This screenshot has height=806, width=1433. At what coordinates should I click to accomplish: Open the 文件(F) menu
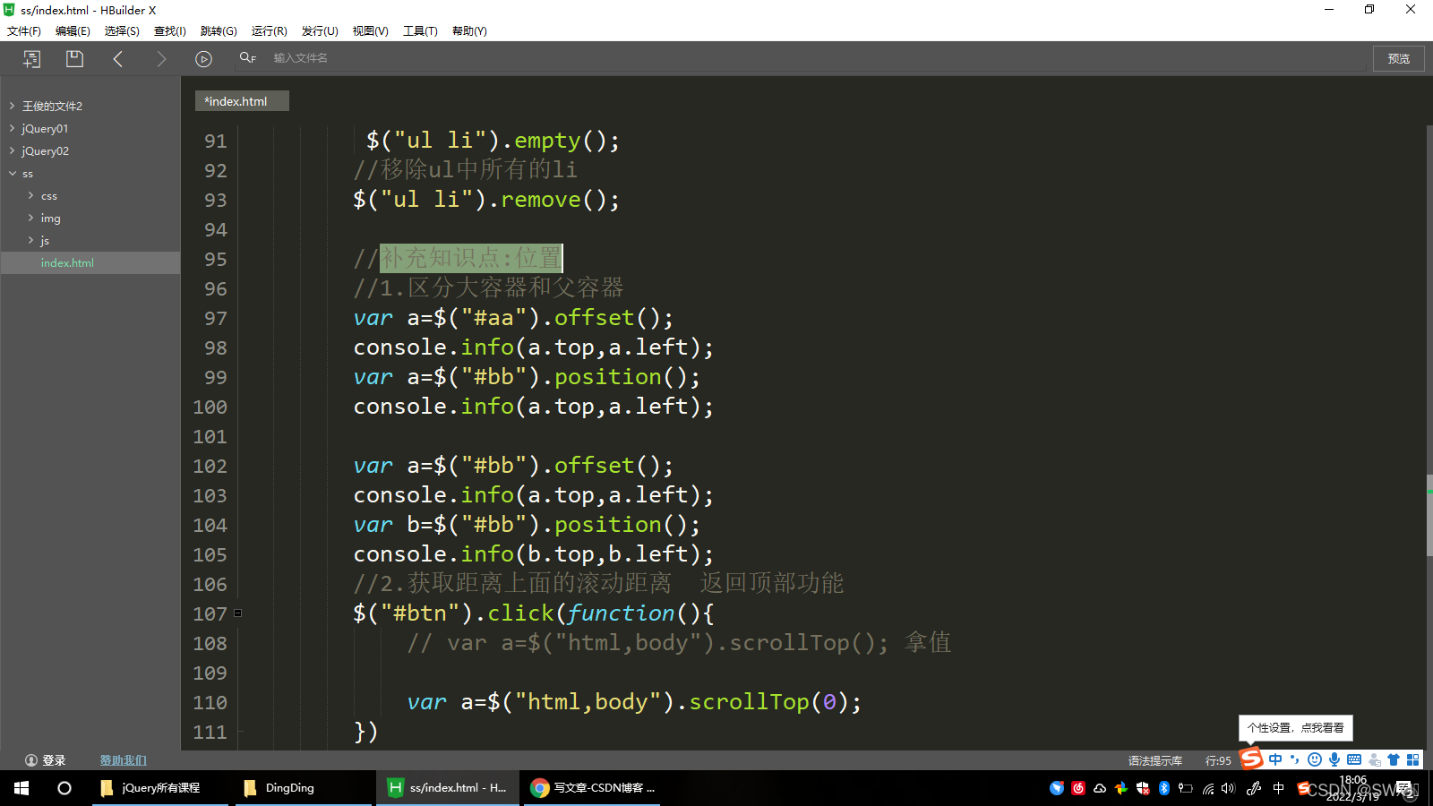23,30
